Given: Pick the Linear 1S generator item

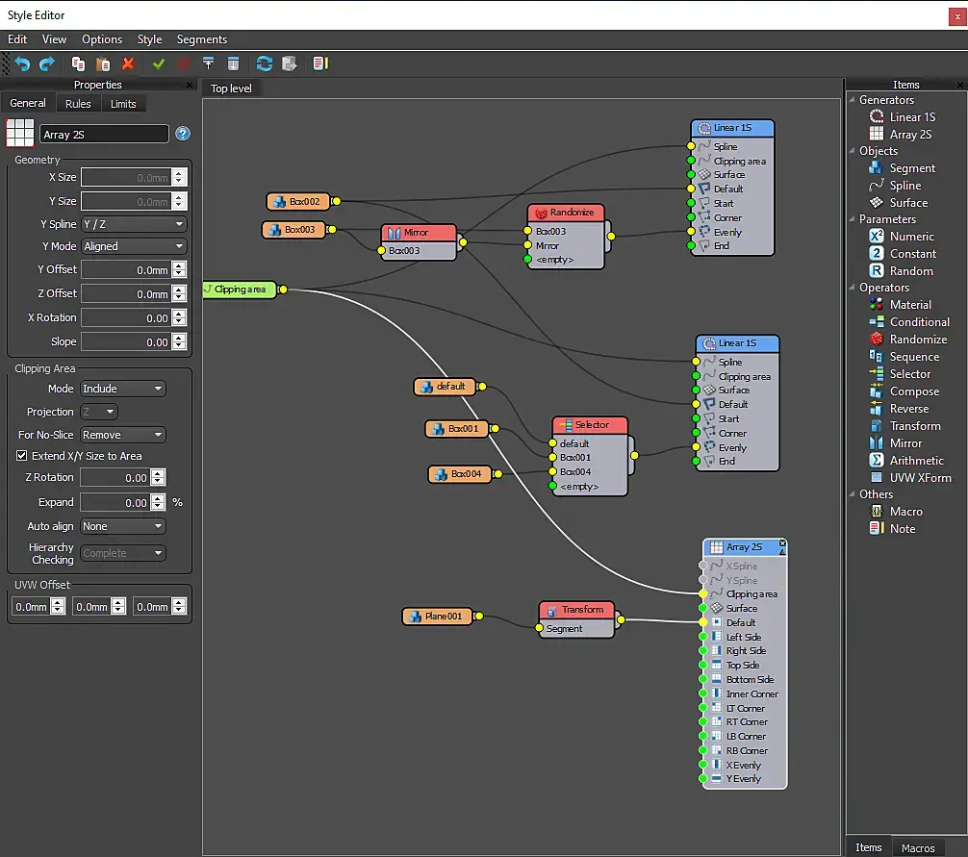Looking at the screenshot, I should tap(911, 117).
